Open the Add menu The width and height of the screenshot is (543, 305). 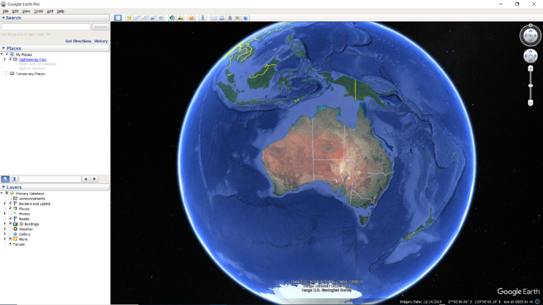(50, 11)
